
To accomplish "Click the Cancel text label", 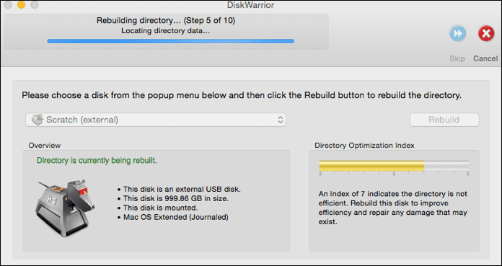I will click(485, 58).
